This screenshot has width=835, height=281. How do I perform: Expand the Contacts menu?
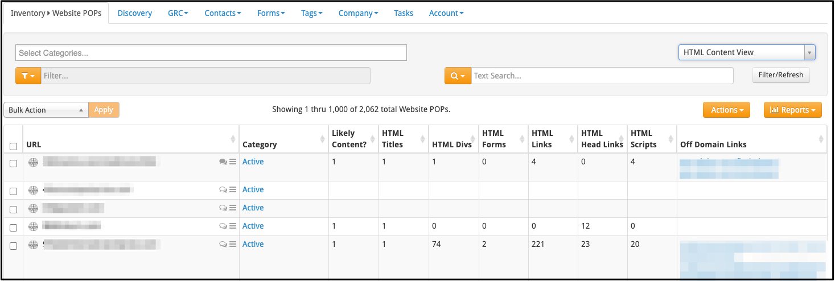[223, 13]
